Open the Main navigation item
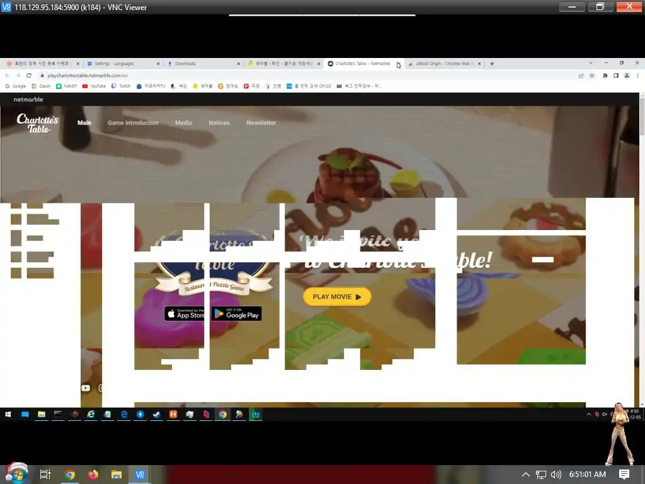 pyautogui.click(x=84, y=123)
